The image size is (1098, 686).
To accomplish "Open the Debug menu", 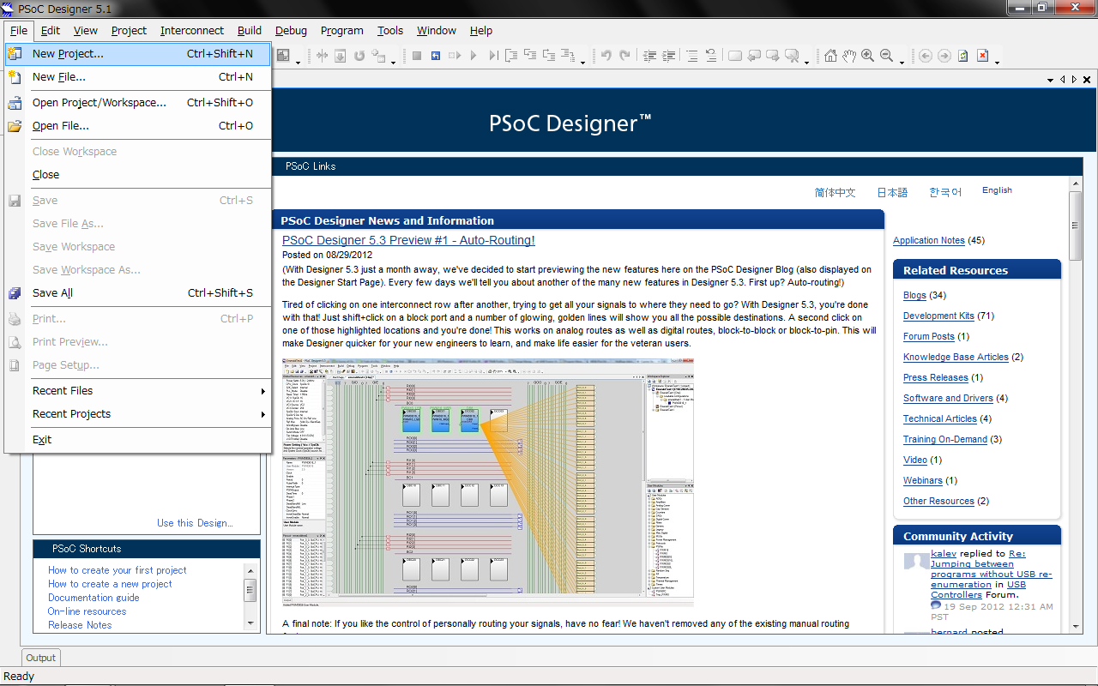I will [x=291, y=30].
